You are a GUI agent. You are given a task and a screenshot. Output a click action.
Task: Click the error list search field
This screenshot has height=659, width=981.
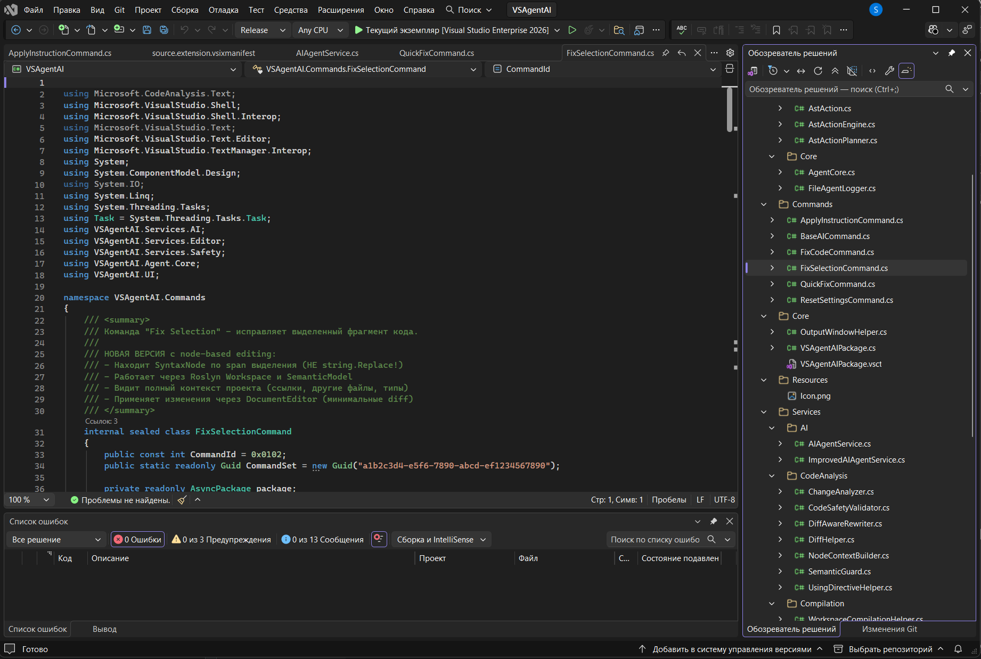click(x=655, y=540)
